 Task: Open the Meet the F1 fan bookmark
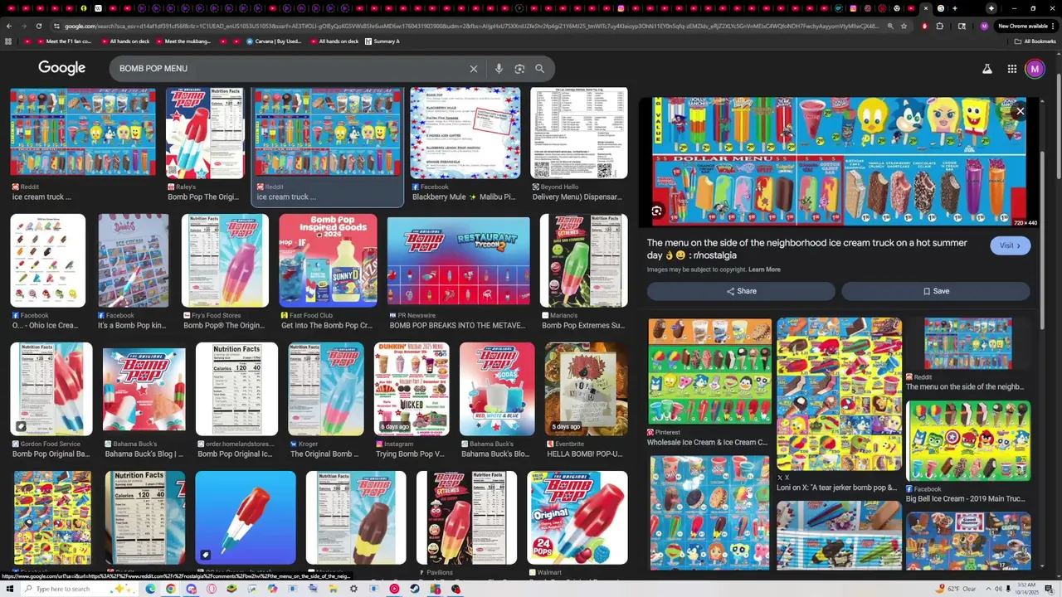click(63, 41)
